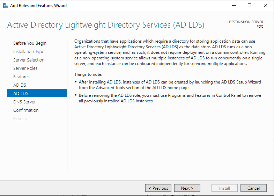274x196 pixels.
Task: Go to Before You Begin step
Action: 30,43
